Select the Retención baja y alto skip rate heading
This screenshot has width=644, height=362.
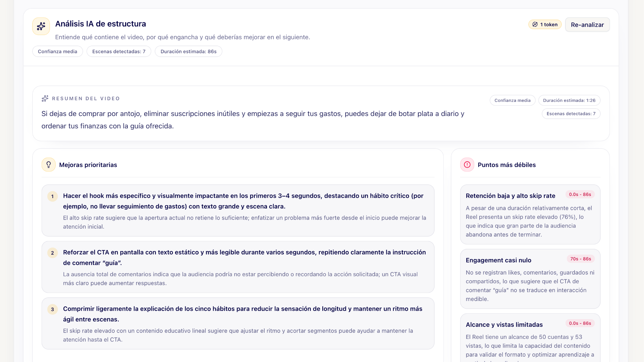click(x=510, y=196)
